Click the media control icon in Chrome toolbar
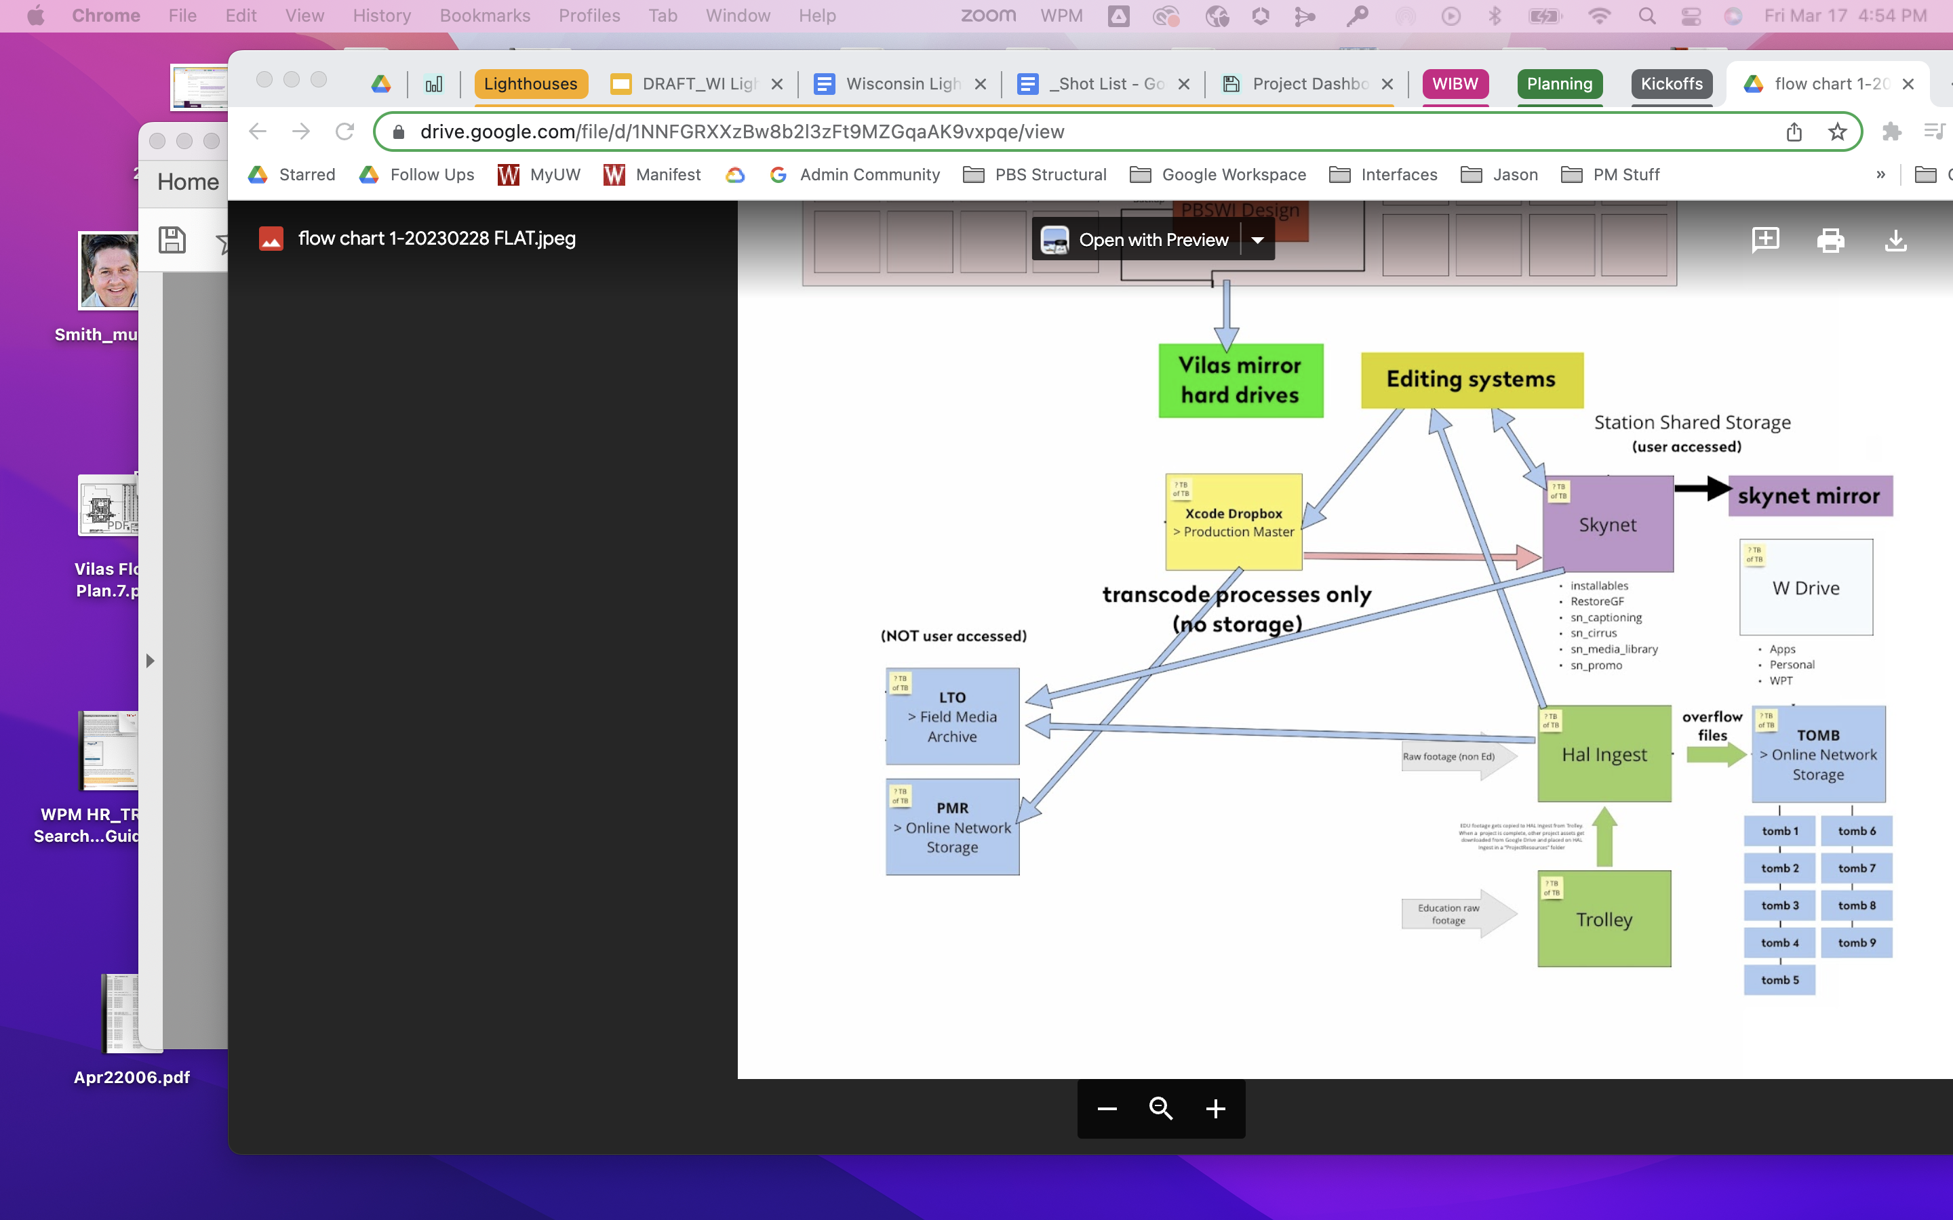Screen dimensions: 1953x1220 click(x=1933, y=131)
